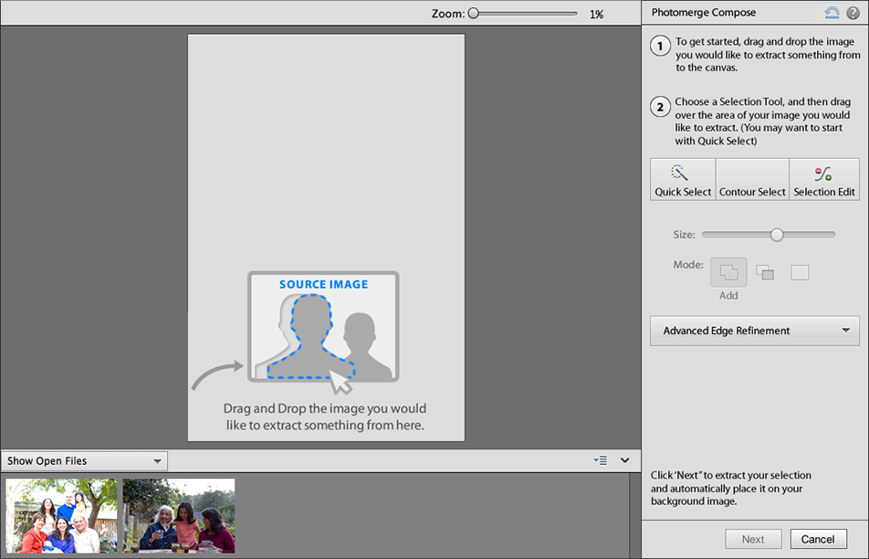869x559 pixels.
Task: Expand the Advanced Edge Refinement section
Action: click(754, 331)
